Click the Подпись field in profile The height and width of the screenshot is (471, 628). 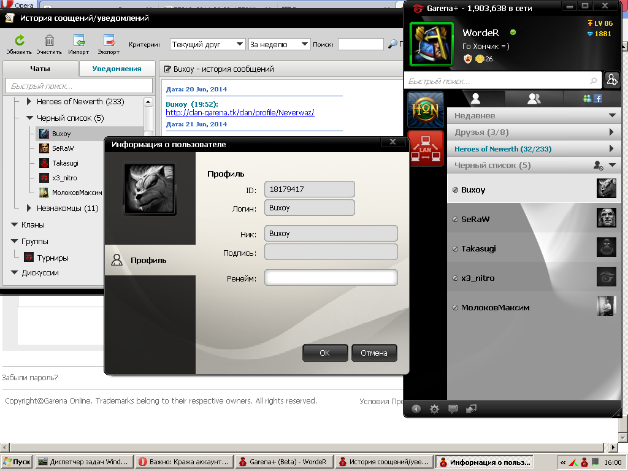tap(331, 252)
